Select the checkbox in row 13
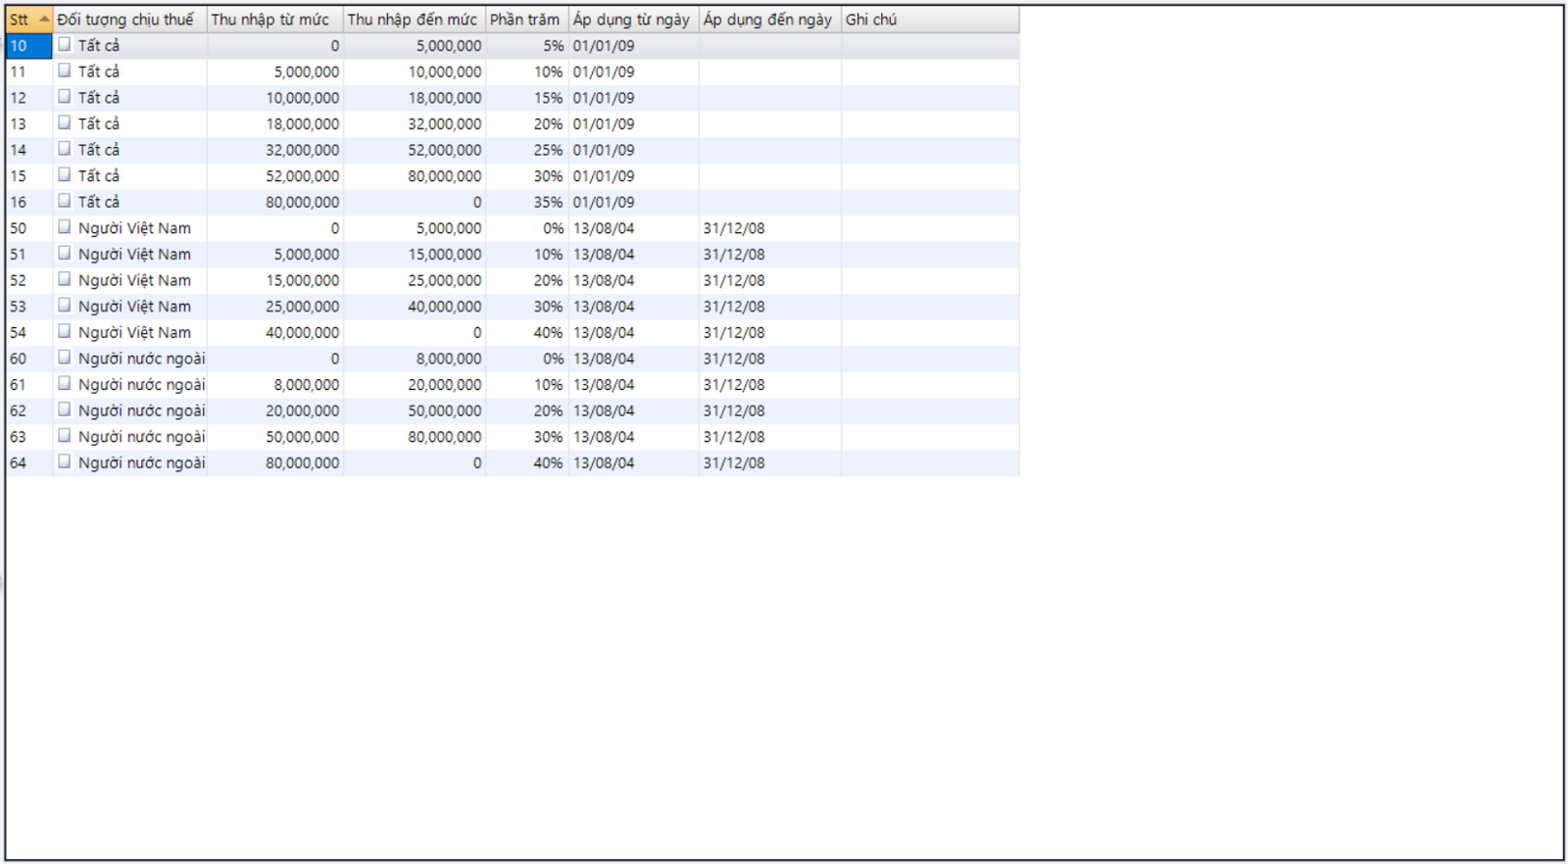Screen dimensions: 1568x864 [65, 123]
